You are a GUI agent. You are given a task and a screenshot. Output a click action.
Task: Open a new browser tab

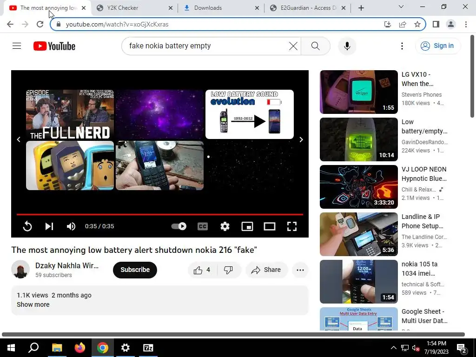pyautogui.click(x=361, y=8)
